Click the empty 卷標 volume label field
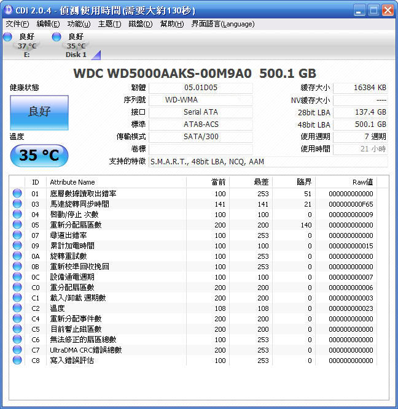This screenshot has width=398, height=409. pyautogui.click(x=201, y=149)
